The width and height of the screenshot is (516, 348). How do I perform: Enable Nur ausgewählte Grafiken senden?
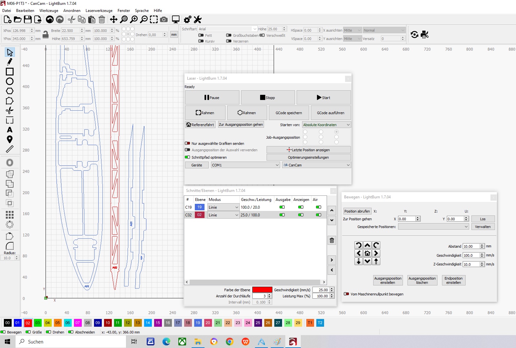click(187, 144)
